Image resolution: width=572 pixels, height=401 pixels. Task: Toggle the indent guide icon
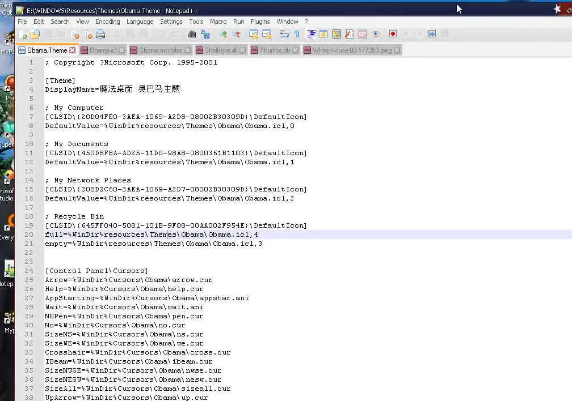(311, 34)
